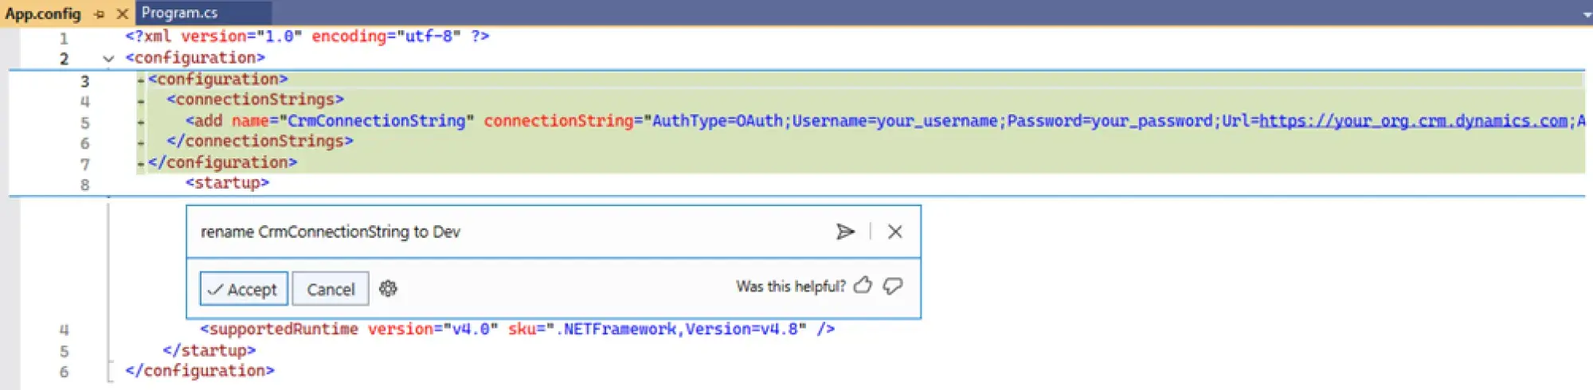Pin the App.config tab
Viewport: 1593px width, 390px height.
click(99, 14)
